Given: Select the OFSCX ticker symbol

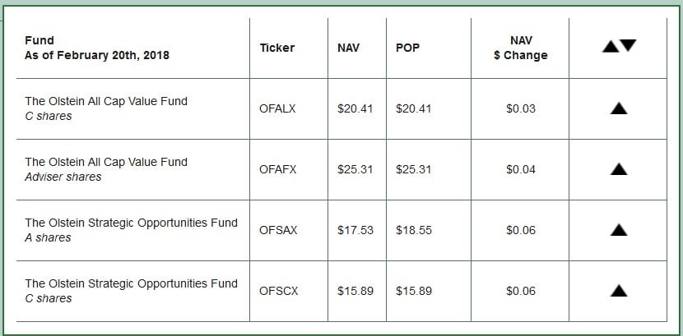Looking at the screenshot, I should pos(278,291).
